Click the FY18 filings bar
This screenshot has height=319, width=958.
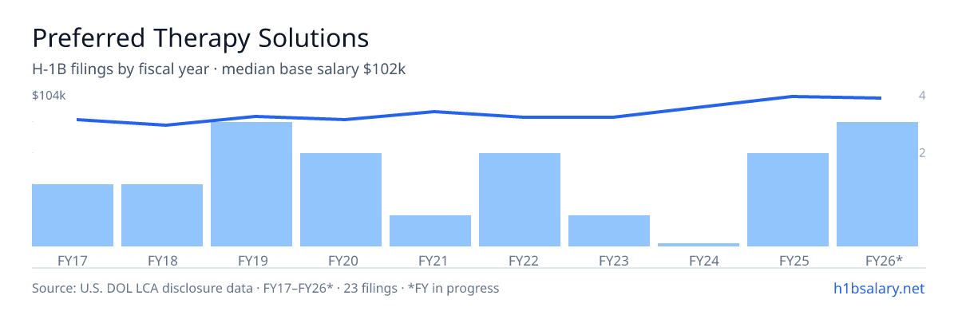point(162,215)
